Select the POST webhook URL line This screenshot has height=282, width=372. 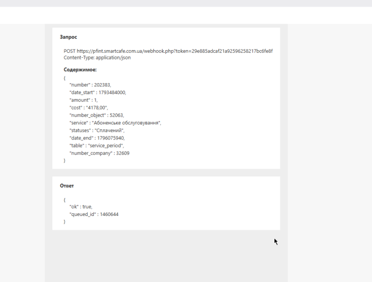click(168, 51)
